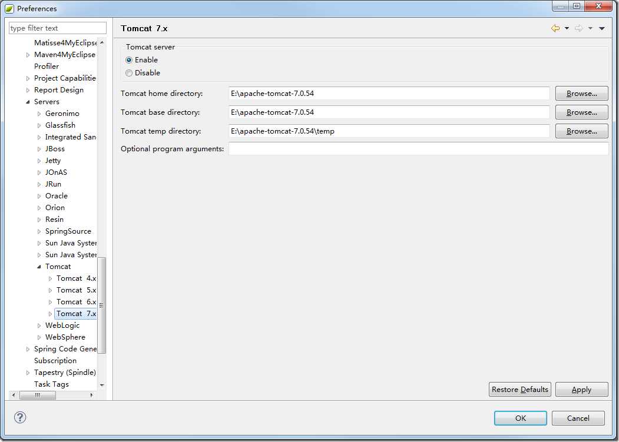Select Task Tags in the tree
619x442 pixels.
[x=51, y=384]
